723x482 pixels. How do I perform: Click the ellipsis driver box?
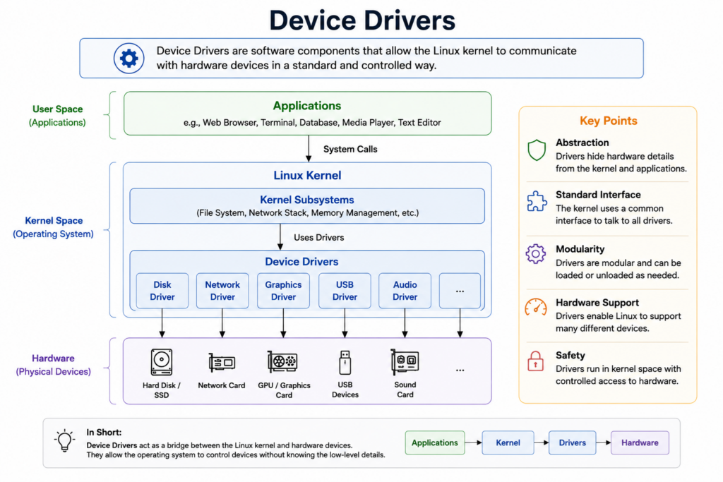point(460,291)
